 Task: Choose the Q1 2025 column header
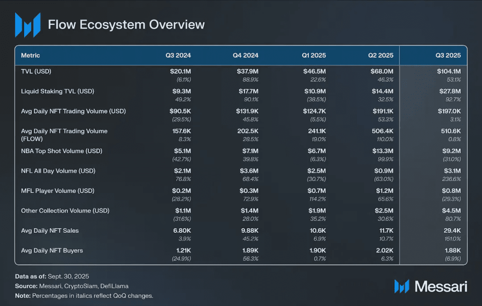pos(313,55)
